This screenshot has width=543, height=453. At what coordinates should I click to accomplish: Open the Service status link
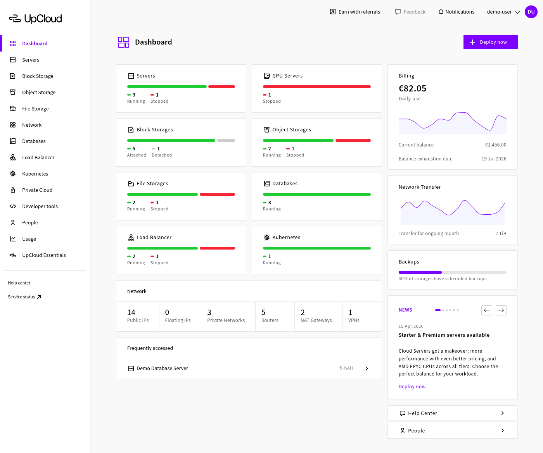pyautogui.click(x=24, y=297)
